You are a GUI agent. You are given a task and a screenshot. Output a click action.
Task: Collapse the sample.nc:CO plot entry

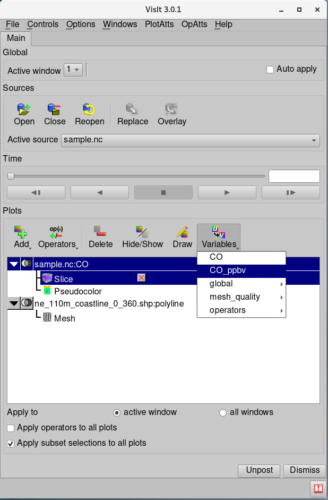14,264
